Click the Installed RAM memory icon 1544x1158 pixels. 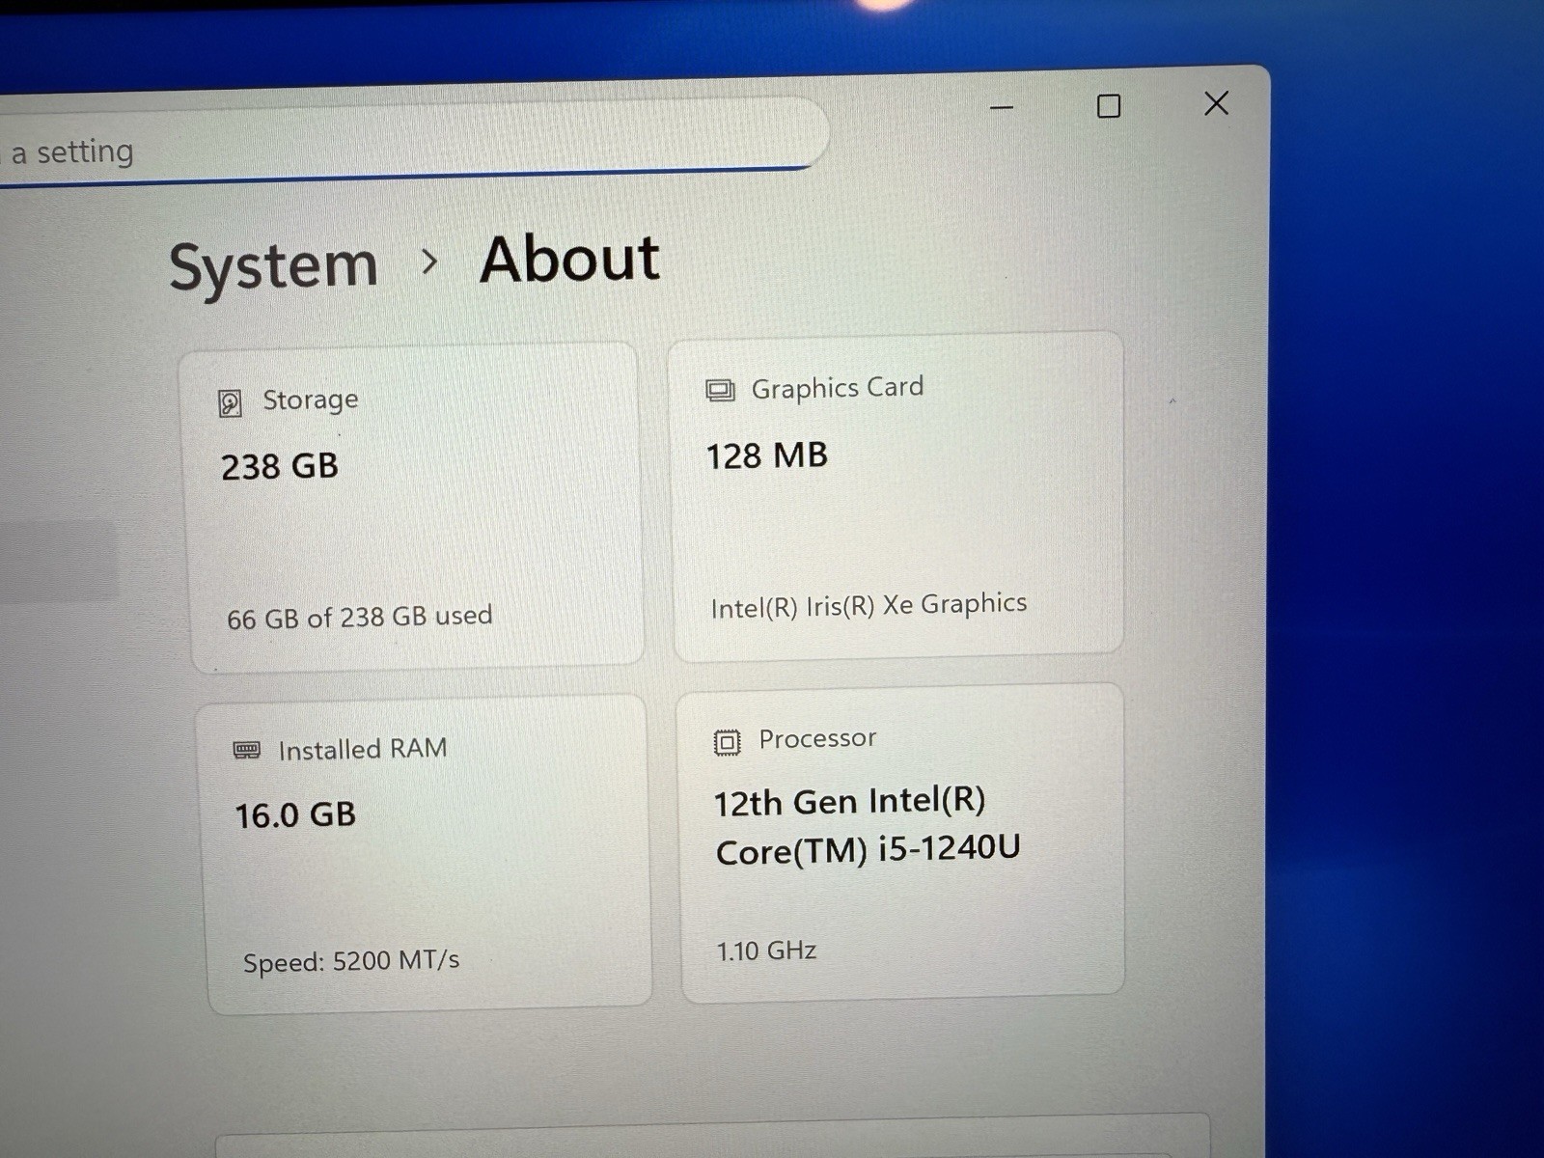tap(247, 750)
